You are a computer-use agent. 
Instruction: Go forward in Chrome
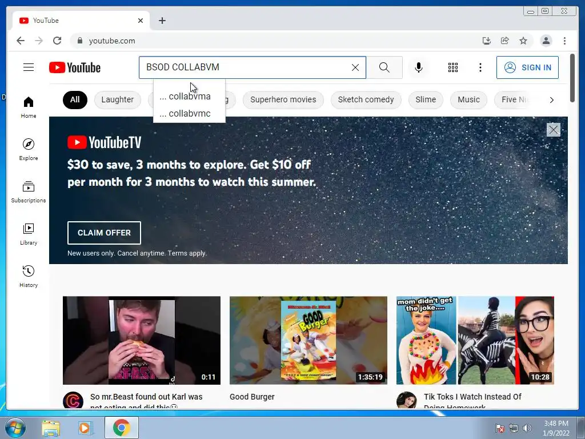click(x=39, y=41)
